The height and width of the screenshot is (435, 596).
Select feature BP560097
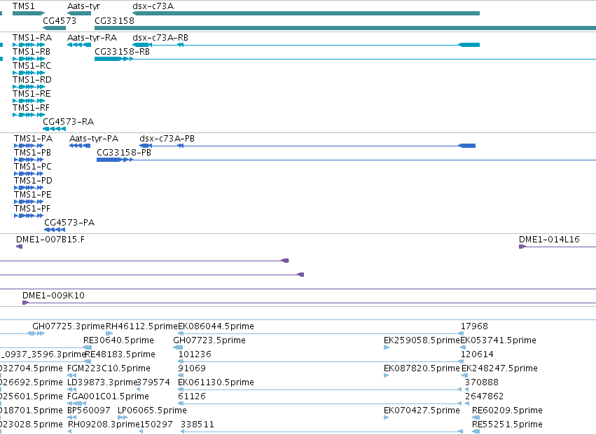click(x=89, y=410)
